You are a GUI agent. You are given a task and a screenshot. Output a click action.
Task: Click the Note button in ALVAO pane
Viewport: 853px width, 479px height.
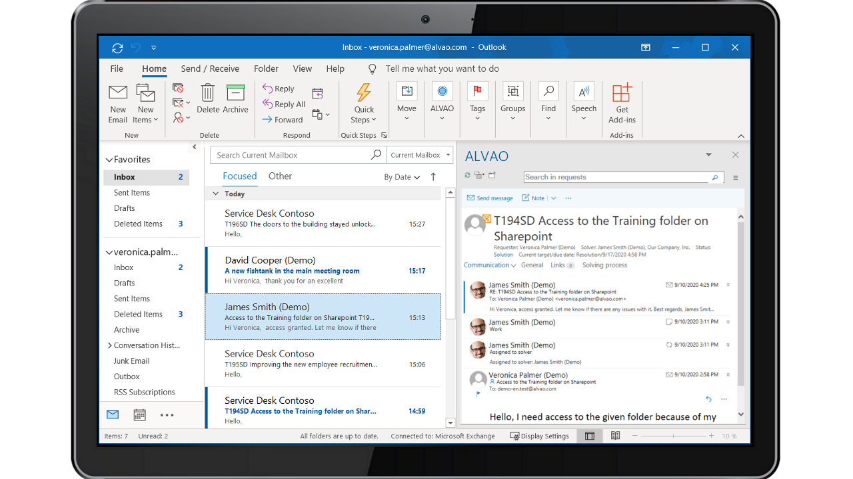[533, 198]
